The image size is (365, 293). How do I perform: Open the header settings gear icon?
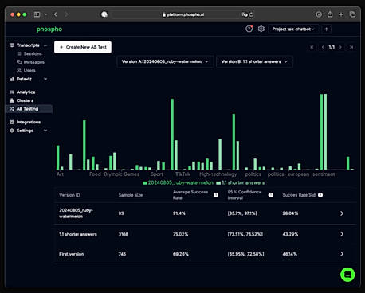pyautogui.click(x=261, y=29)
